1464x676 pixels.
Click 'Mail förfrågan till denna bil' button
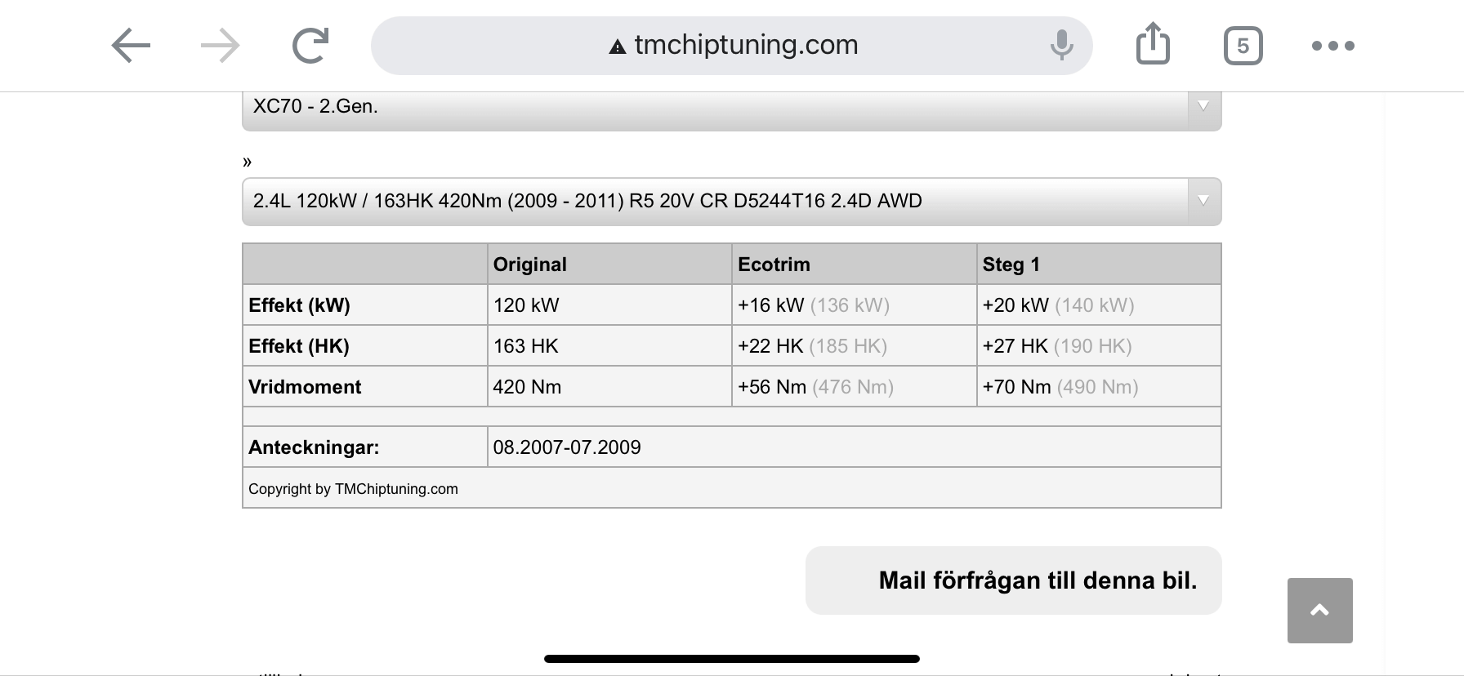point(1013,580)
